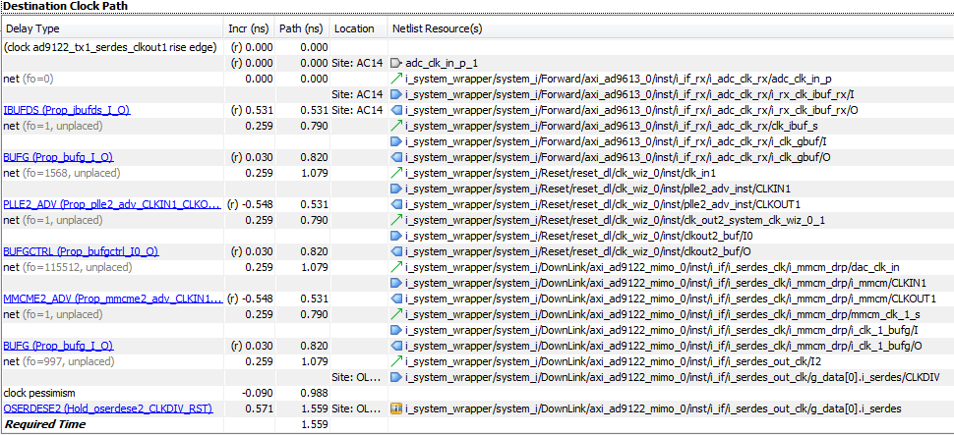
Task: Click the net icon beside mmcm_clk_1_s
Action: coord(396,313)
